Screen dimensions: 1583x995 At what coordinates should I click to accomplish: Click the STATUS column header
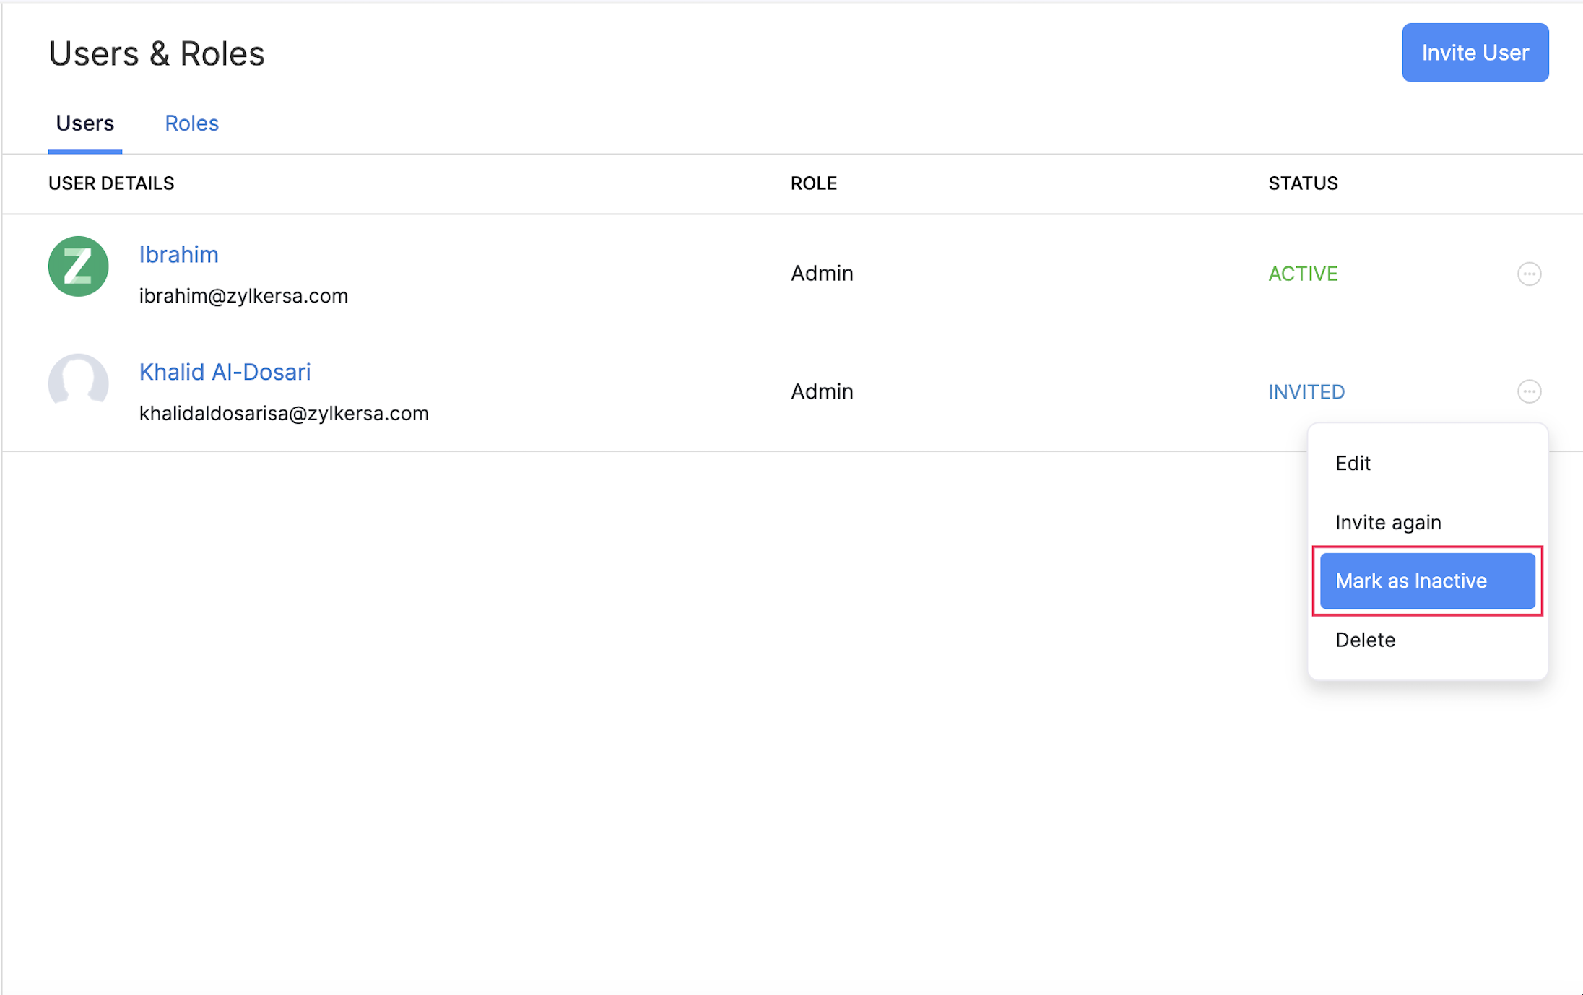tap(1302, 183)
